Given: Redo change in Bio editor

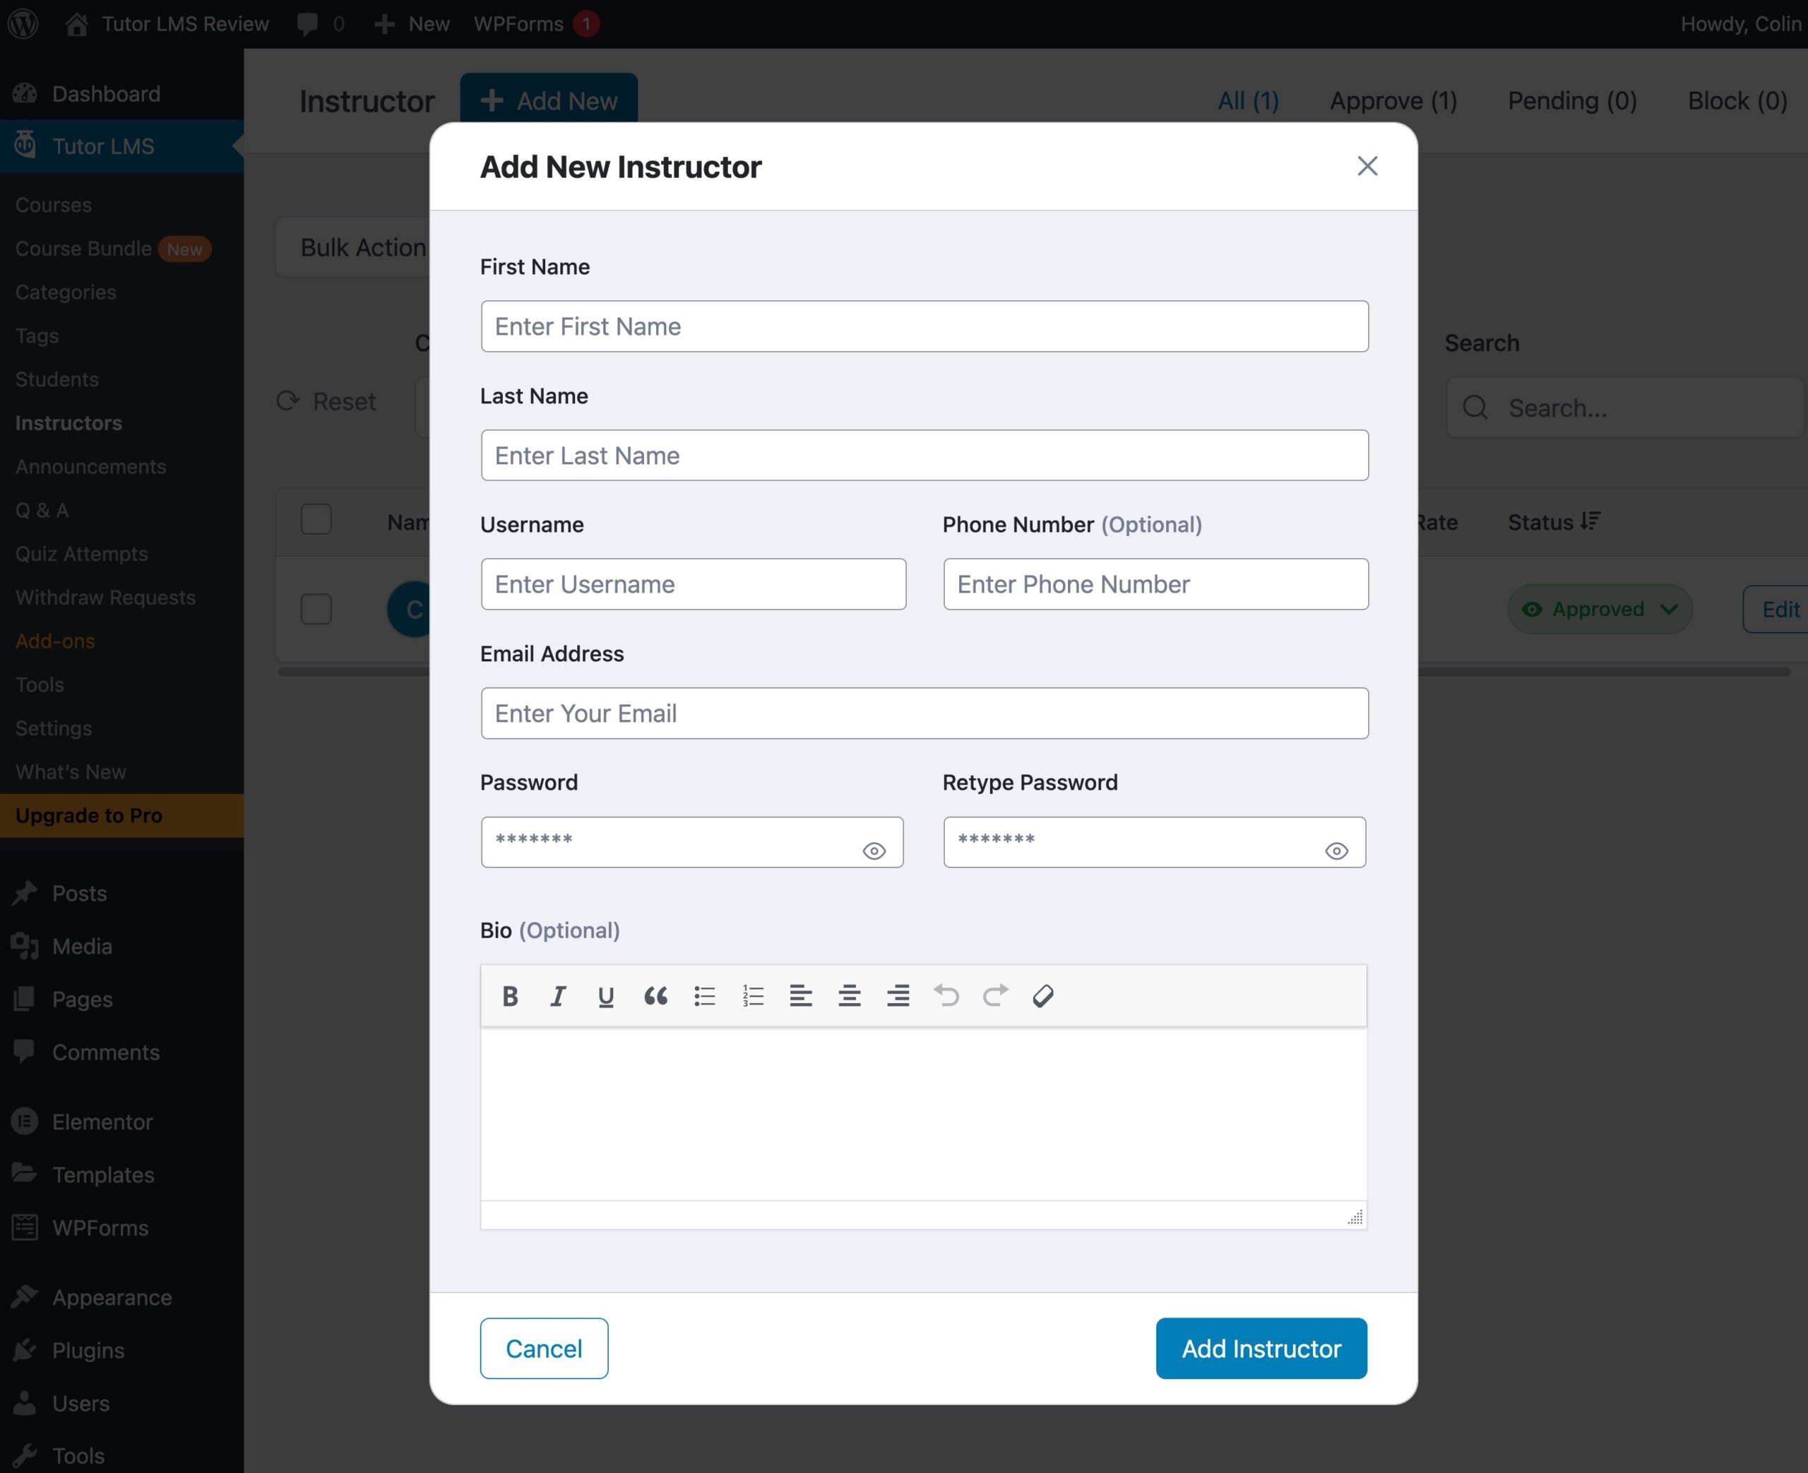Looking at the screenshot, I should pyautogui.click(x=996, y=995).
